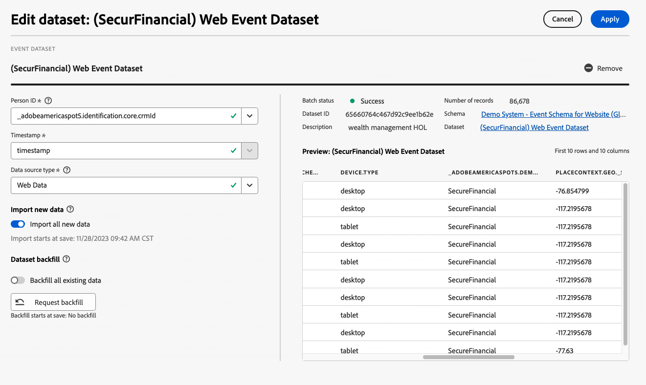Screen dimensions: 646x385
Task: Click the Success batch status text
Action: tap(373, 101)
